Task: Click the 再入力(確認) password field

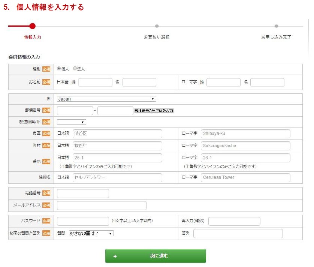Action: [234, 221]
